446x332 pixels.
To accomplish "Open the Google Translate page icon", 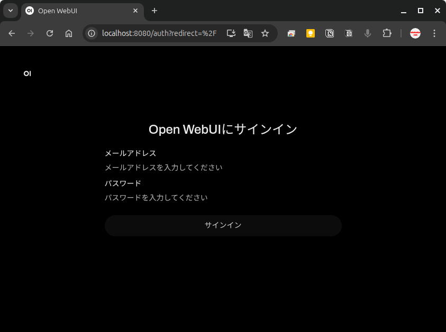I will click(x=248, y=33).
